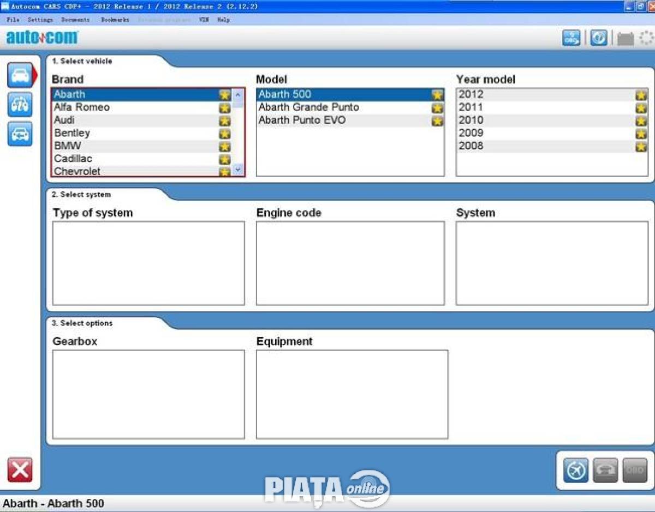Screen dimensions: 655x512
Task: Open the File menu
Action: click(x=13, y=20)
